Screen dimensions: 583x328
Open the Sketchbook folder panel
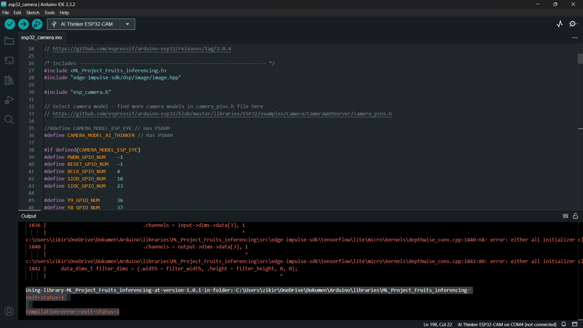point(9,41)
